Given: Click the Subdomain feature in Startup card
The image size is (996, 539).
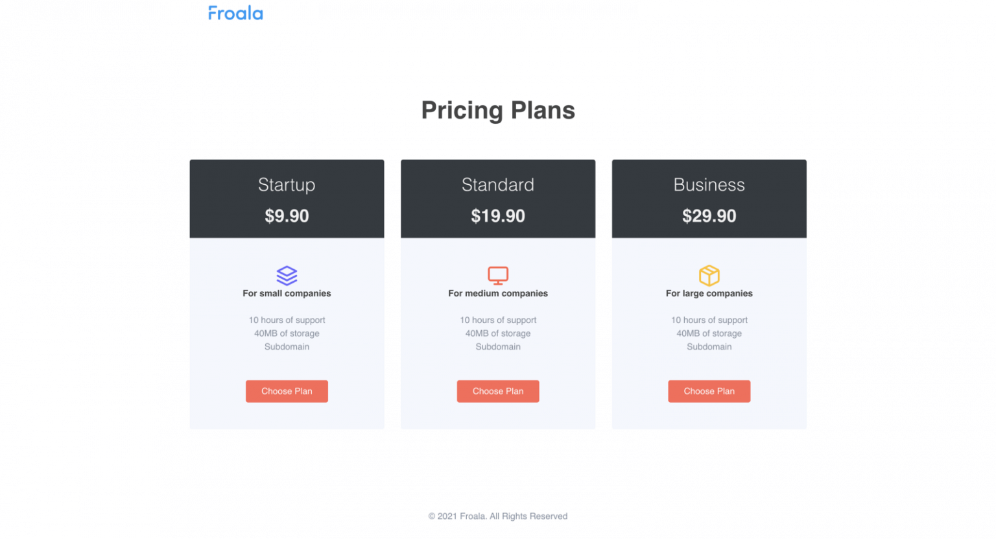Looking at the screenshot, I should point(287,346).
